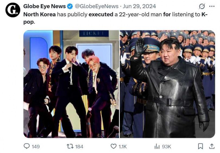Click the 149 replies count
Screen dimensions: 220x153
[36, 146]
